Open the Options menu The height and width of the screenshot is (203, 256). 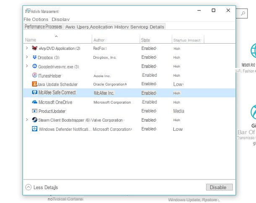[x=40, y=19]
